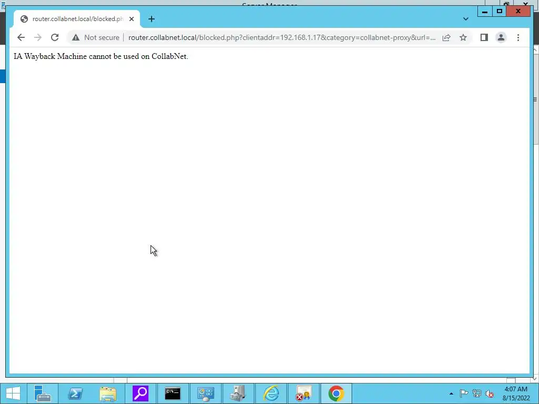This screenshot has height=404, width=539.
Task: Switch to Chrome in taskbar
Action: (336, 393)
